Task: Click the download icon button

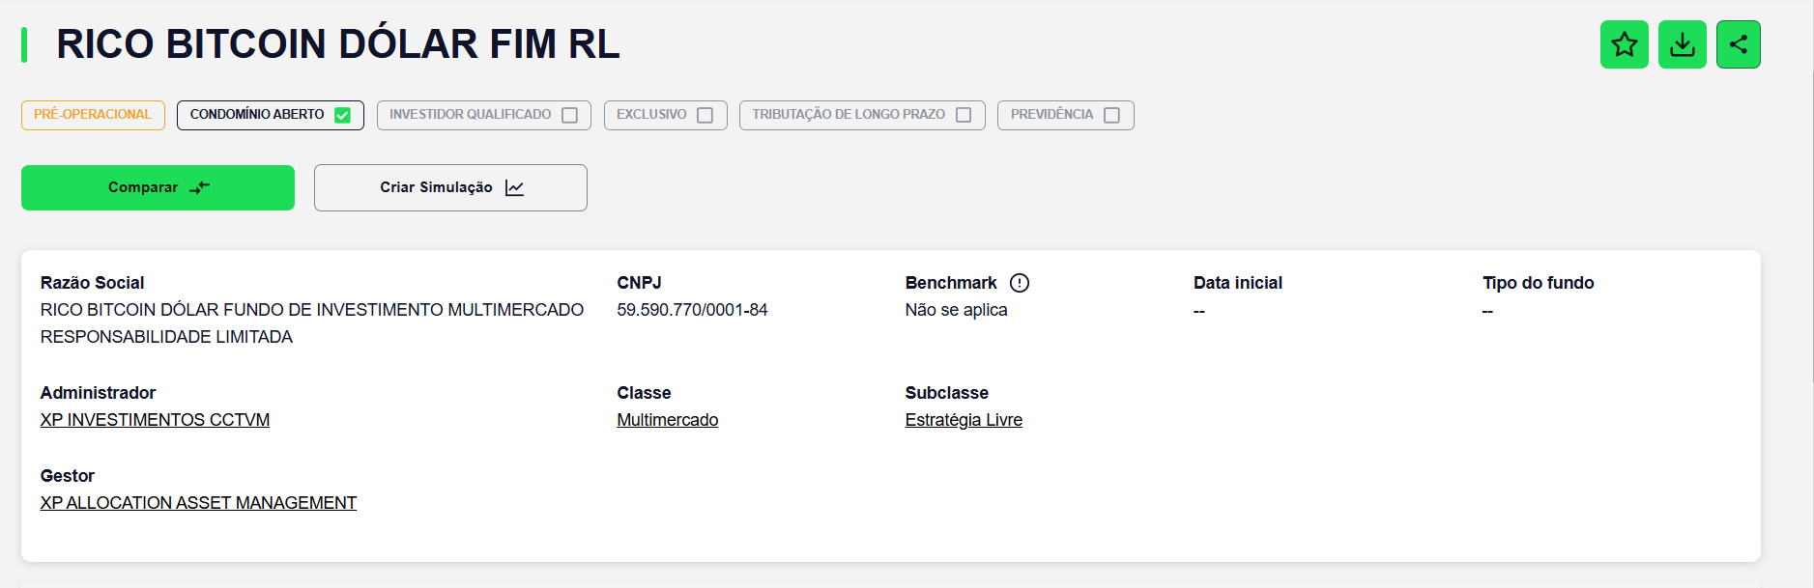Action: tap(1682, 44)
